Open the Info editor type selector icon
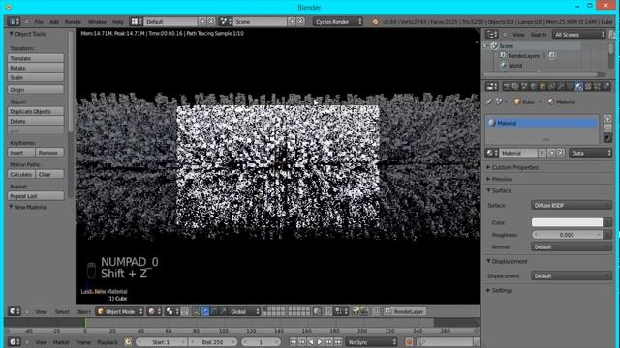The image size is (620, 348). (13, 21)
